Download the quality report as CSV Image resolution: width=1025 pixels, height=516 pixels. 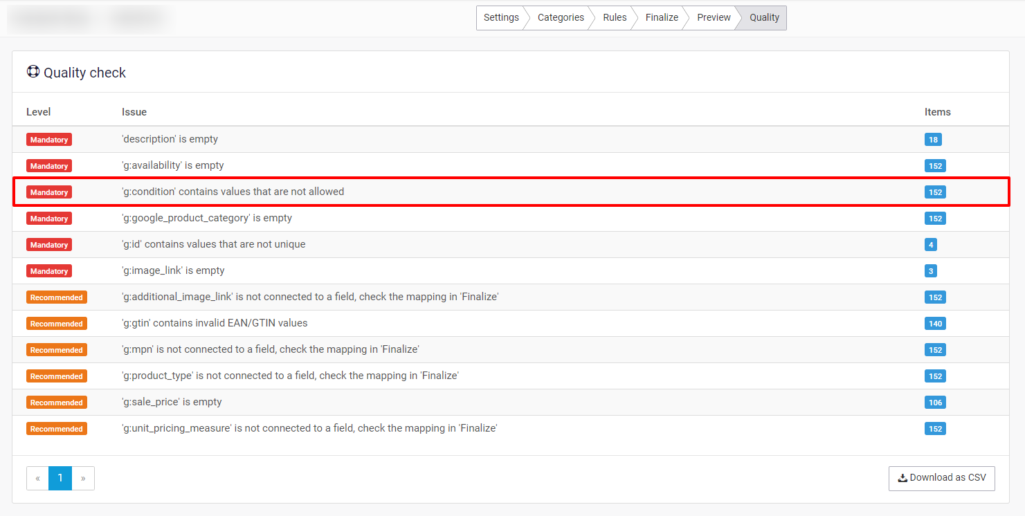[x=941, y=478]
